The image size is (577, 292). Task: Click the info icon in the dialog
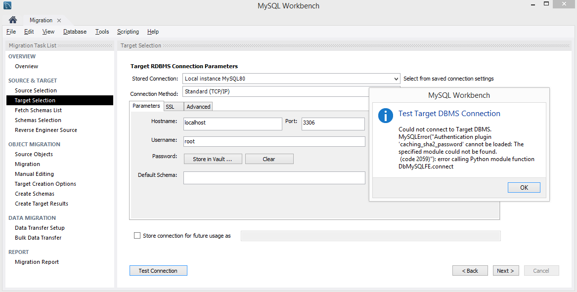coord(385,116)
